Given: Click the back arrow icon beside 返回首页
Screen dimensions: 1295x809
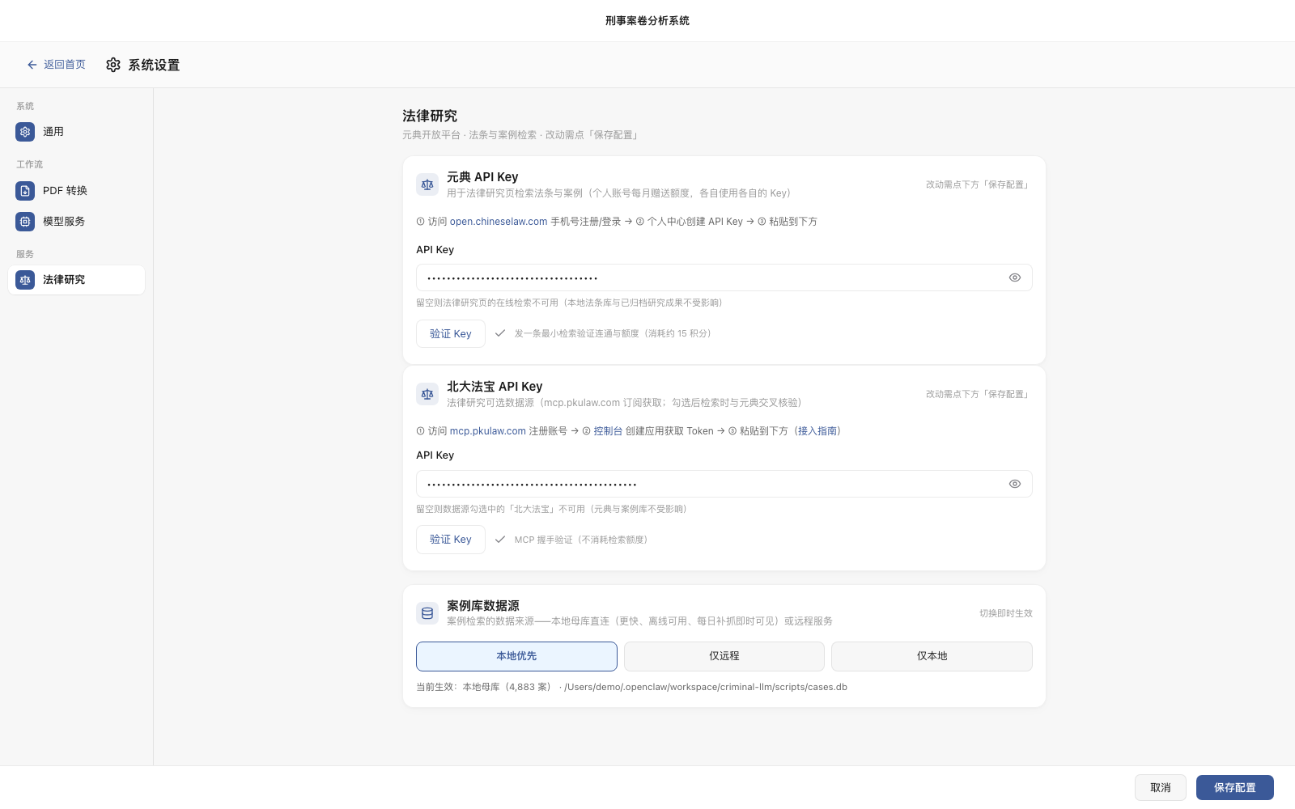Looking at the screenshot, I should click(x=32, y=65).
